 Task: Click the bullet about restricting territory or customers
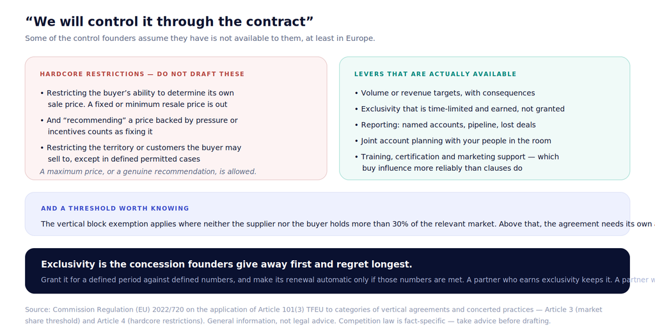(x=141, y=153)
